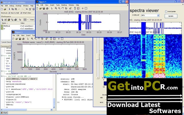Open Simulink icon in MATLAB toolbar
Screen dimensions: 184x115
27,9
